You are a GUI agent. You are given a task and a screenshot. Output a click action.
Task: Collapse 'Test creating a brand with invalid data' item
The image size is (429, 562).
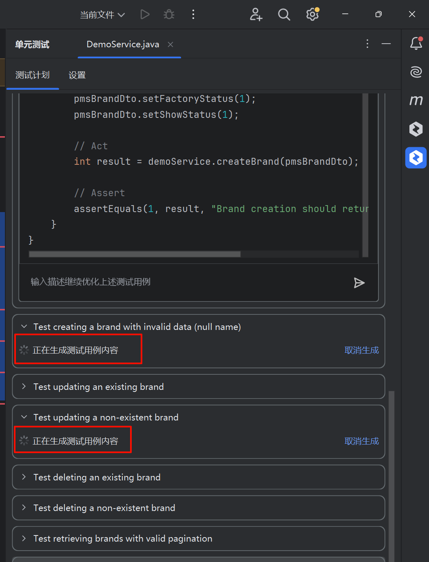24,327
